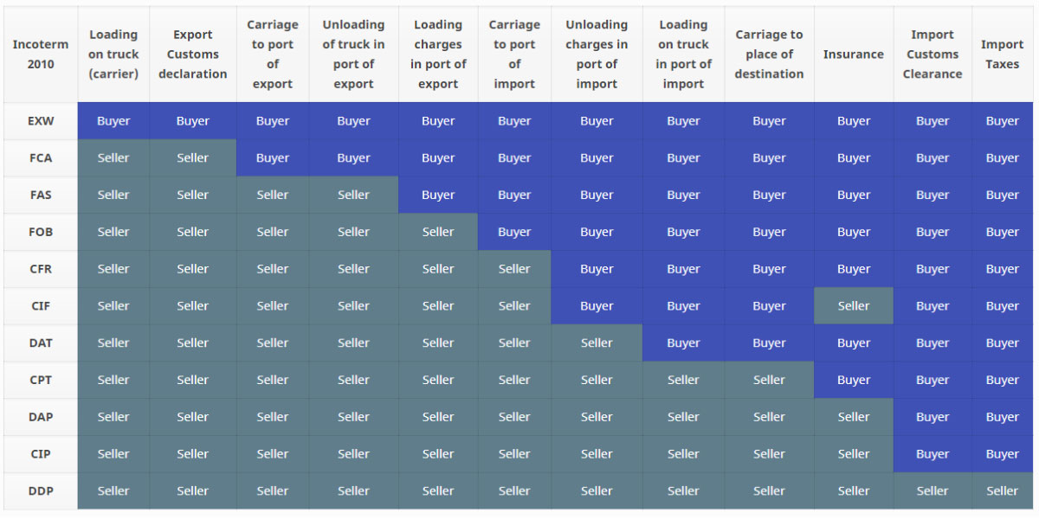
Task: Select the FOB row label
Action: coord(41,232)
